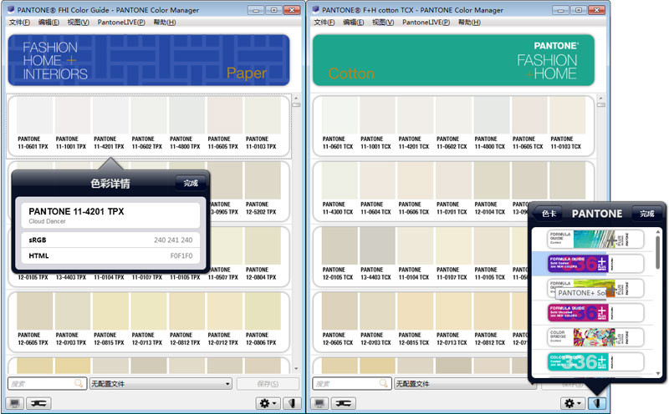Image resolution: width=669 pixels, height=414 pixels.
Task: Open gear settings dropdown in FHI Color Guide window
Action: pyautogui.click(x=268, y=403)
